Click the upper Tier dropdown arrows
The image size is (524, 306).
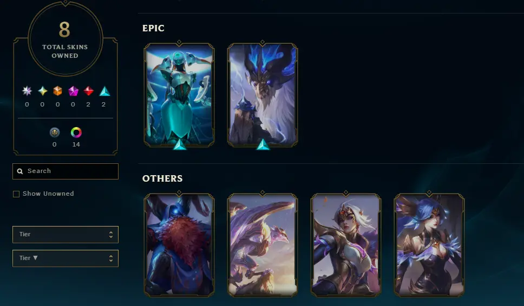[x=111, y=235]
